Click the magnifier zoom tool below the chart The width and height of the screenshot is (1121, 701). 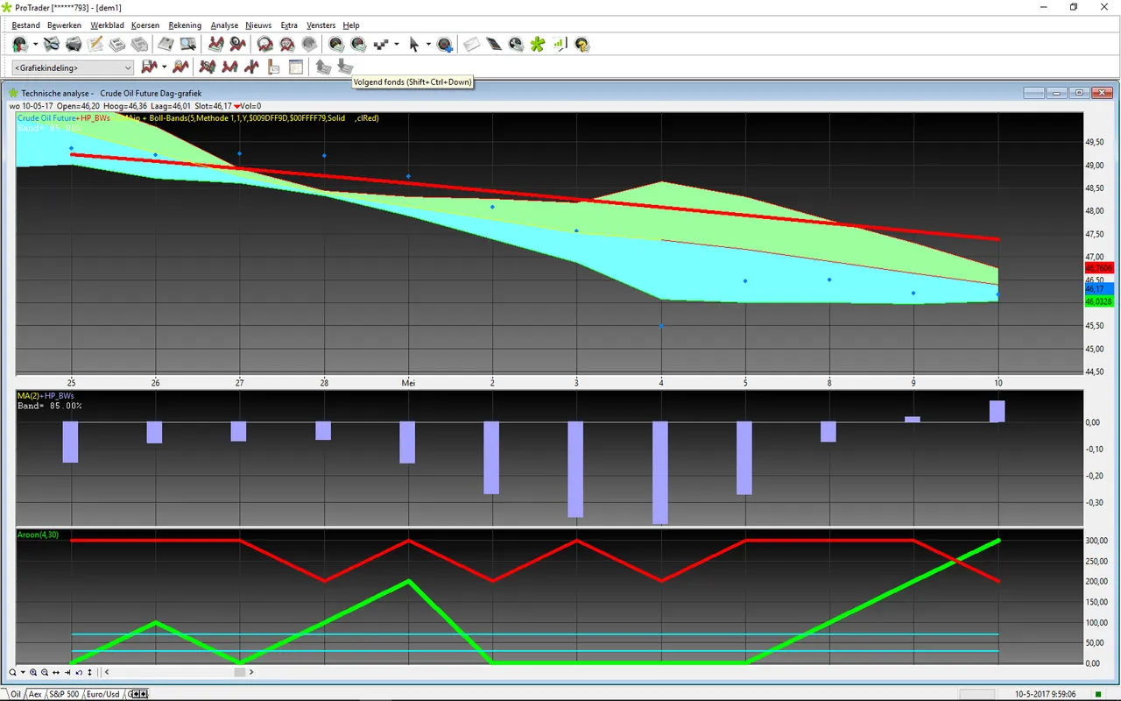(x=12, y=672)
